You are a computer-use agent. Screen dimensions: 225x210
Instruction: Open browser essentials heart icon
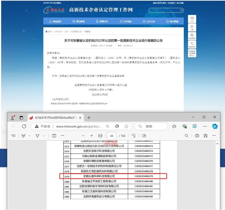pos(185,126)
